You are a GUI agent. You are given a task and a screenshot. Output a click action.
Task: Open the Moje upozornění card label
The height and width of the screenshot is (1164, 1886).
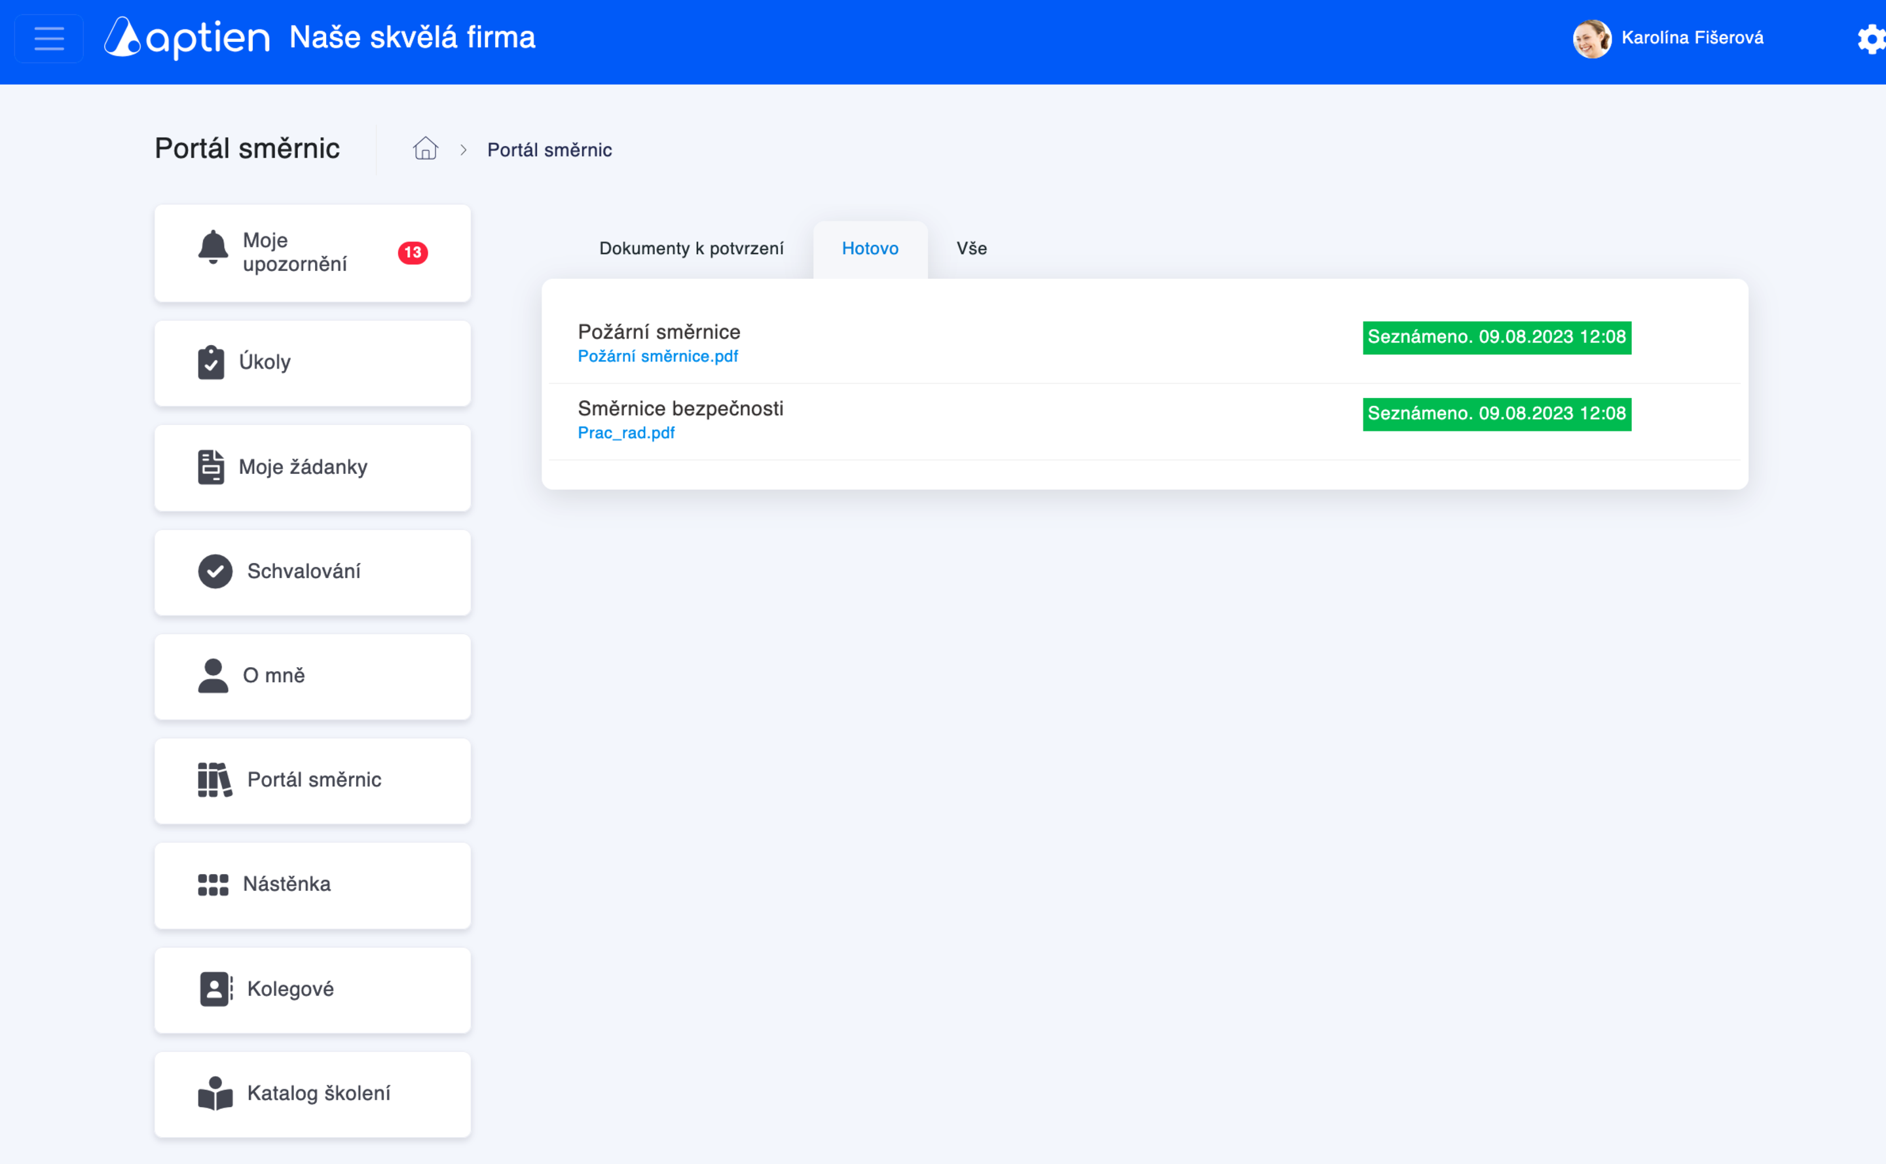point(294,252)
